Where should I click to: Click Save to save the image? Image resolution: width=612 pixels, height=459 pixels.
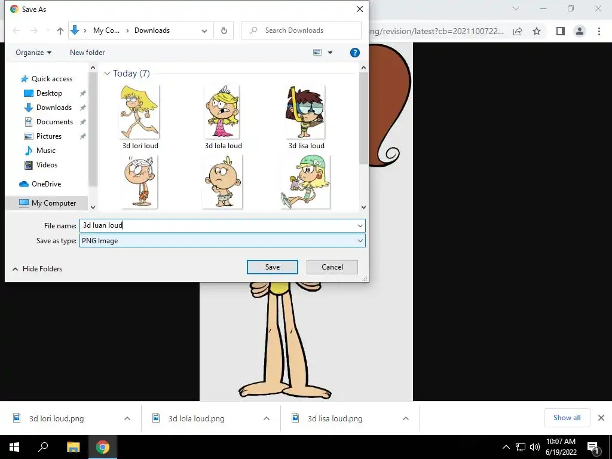[273, 267]
